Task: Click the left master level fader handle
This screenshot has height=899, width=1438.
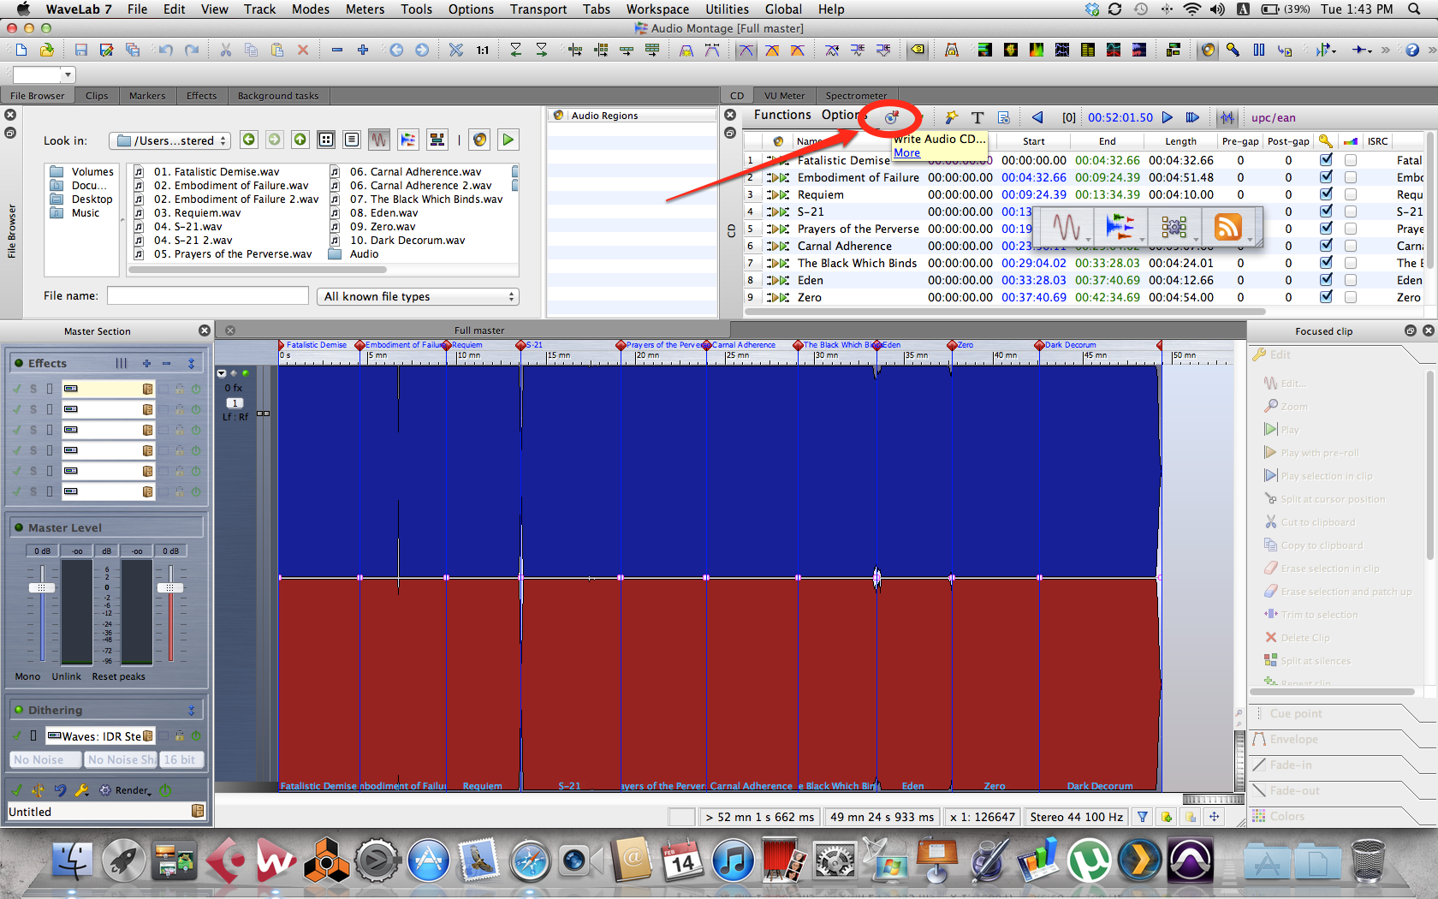Action: [42, 587]
